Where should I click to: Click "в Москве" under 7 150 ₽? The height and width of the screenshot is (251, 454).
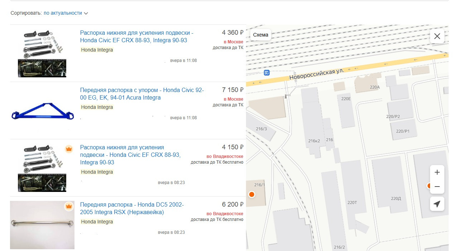click(x=233, y=99)
